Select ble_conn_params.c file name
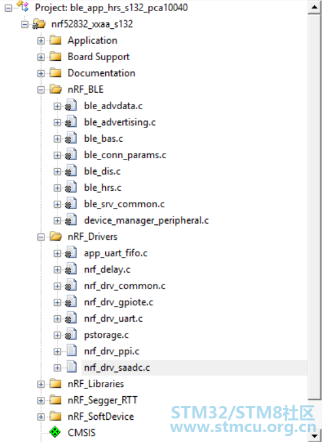This screenshot has height=442, width=322. (x=125, y=155)
